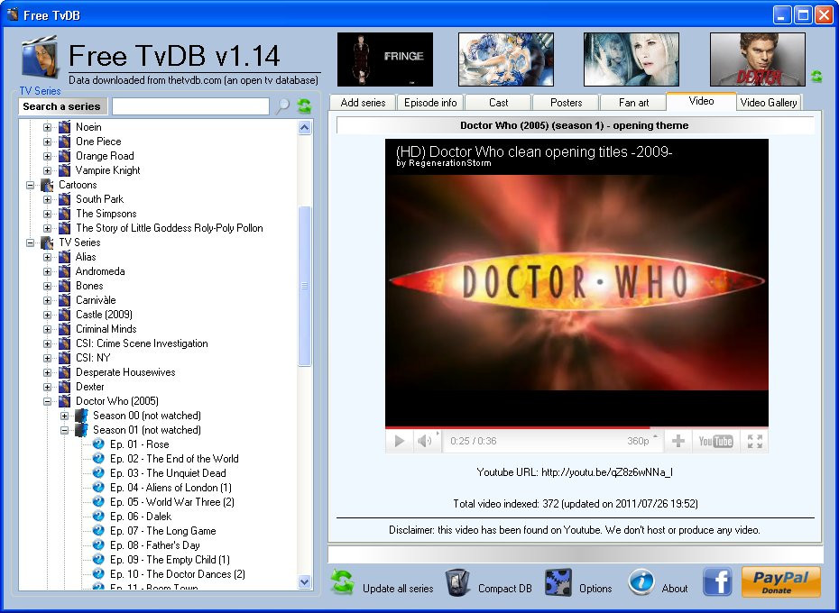Expand The Simpsons node
Screen dimensions: 839x613
(x=48, y=214)
